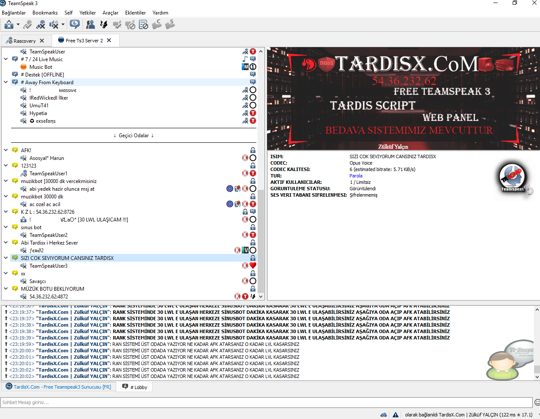Image resolution: width=540 pixels, height=419 pixels.
Task: Close the Free Ts3 Server 2 tab
Action: (109, 40)
